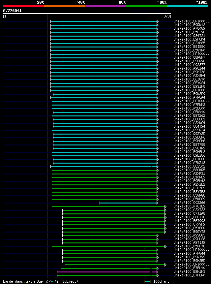The width and height of the screenshot is (211, 284).
Task: Click yellow gap marker on UniRef100_A5AFY8 bar
Action: point(145,248)
